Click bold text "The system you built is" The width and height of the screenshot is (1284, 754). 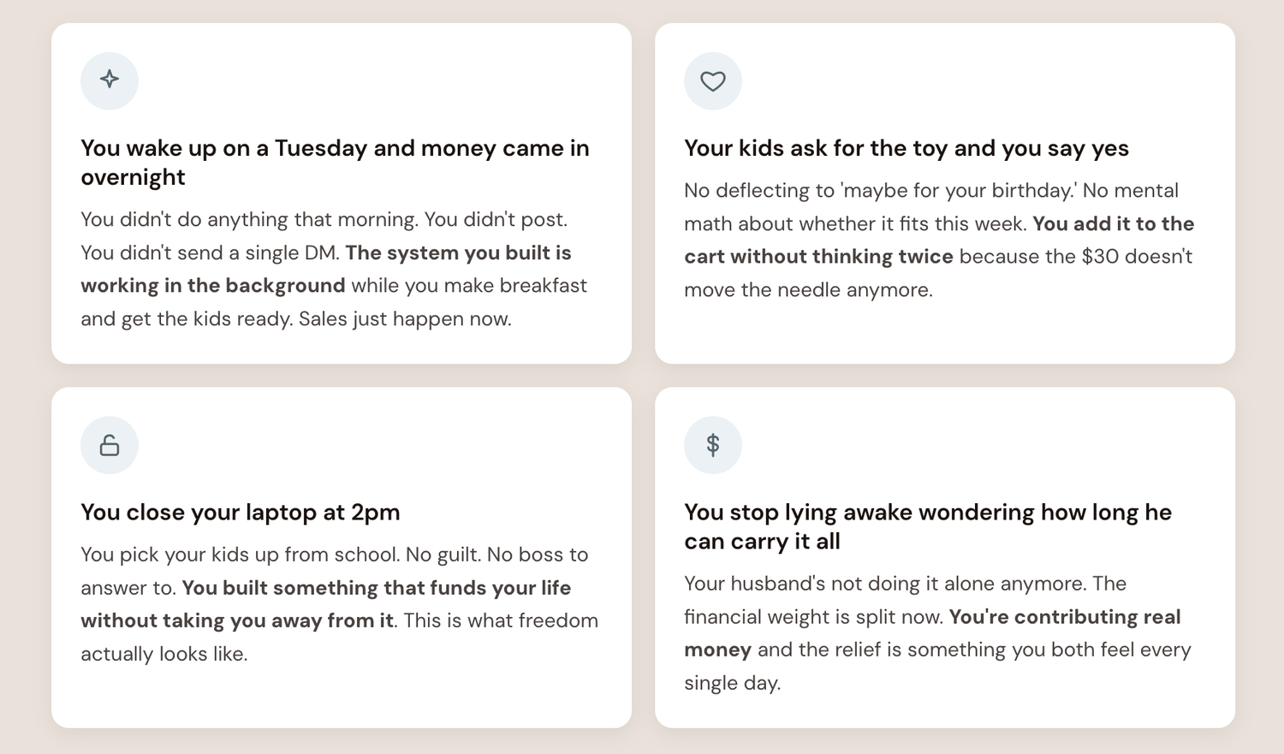458,252
